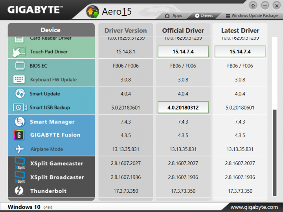Image resolution: width=283 pixels, height=212 pixels.
Task: Click the Official Driver column header
Action: pyautogui.click(x=183, y=31)
